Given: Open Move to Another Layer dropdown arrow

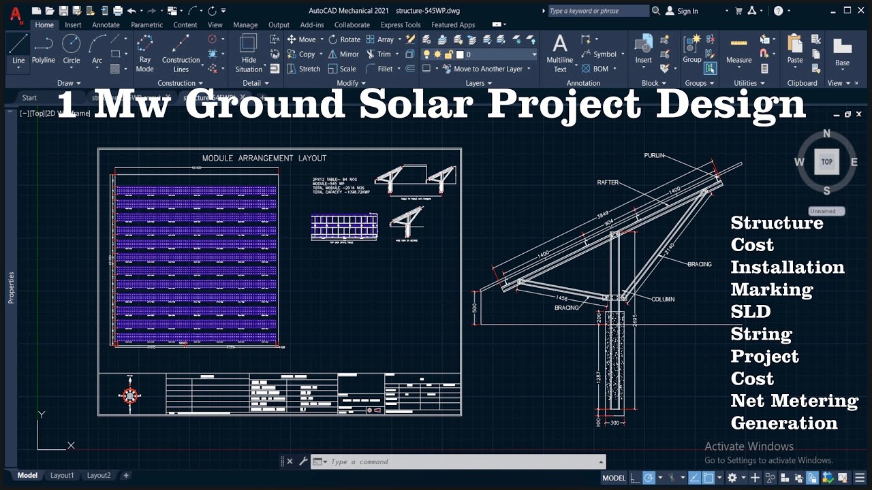Looking at the screenshot, I should point(528,69).
